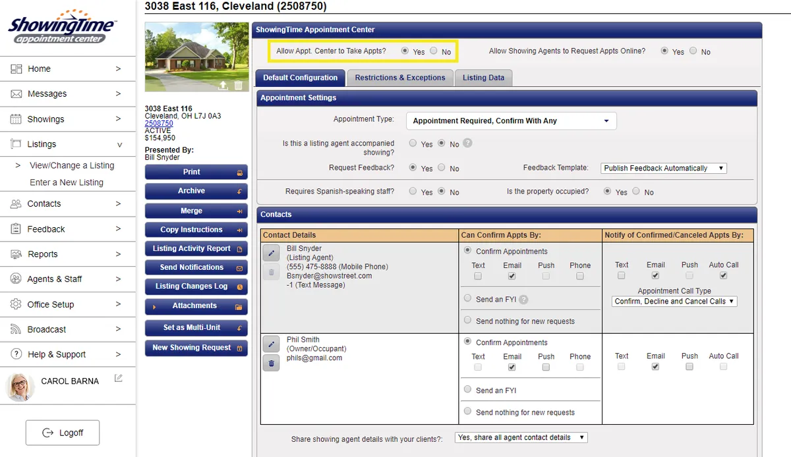This screenshot has width=791, height=457.
Task: Click help icon next to Send an FYI
Action: click(x=523, y=300)
